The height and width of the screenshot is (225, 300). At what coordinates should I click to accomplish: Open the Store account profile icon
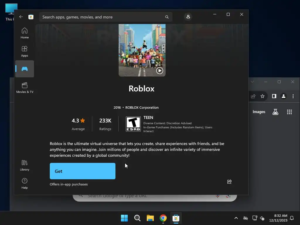[188, 17]
